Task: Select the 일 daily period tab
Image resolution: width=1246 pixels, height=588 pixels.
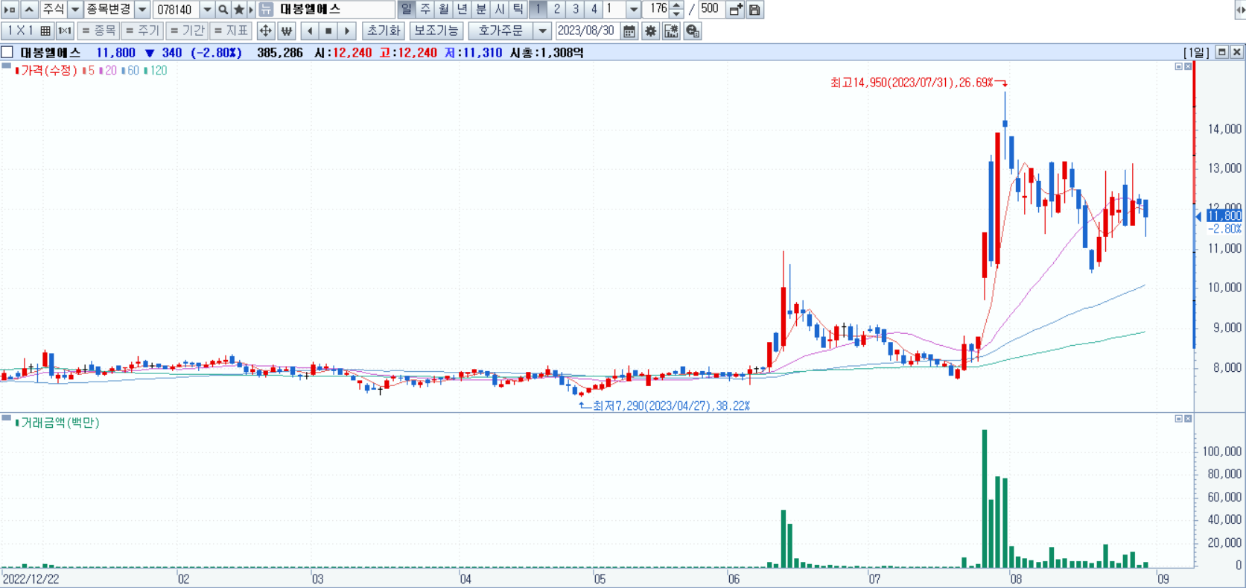Action: [x=406, y=10]
